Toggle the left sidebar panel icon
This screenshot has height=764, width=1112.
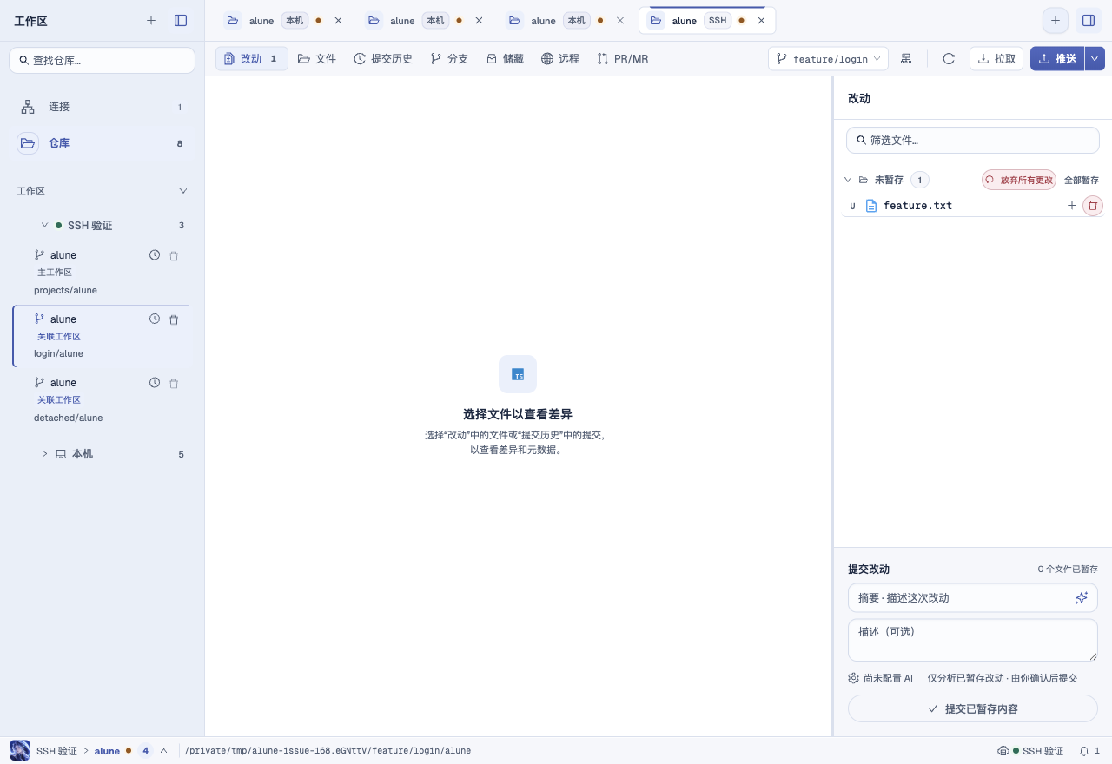(x=181, y=21)
